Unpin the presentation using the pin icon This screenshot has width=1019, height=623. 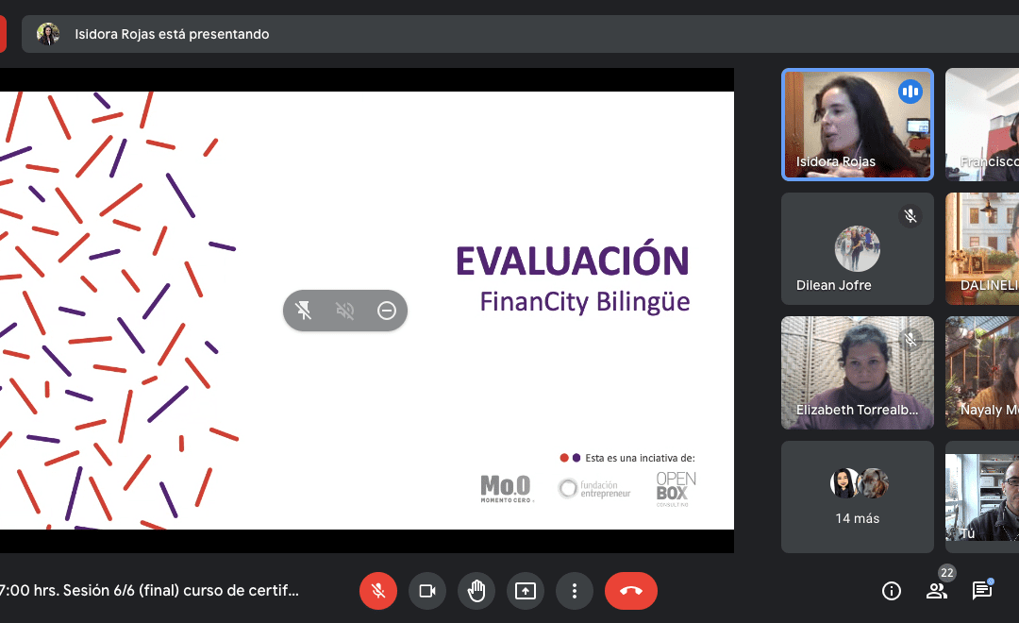coord(304,311)
